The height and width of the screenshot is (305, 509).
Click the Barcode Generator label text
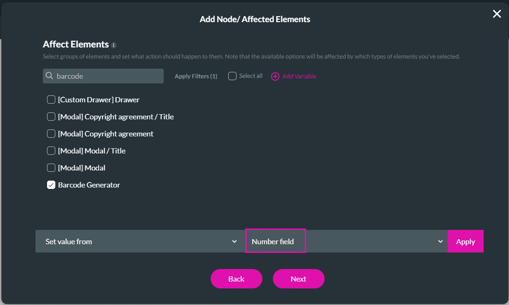[89, 185]
